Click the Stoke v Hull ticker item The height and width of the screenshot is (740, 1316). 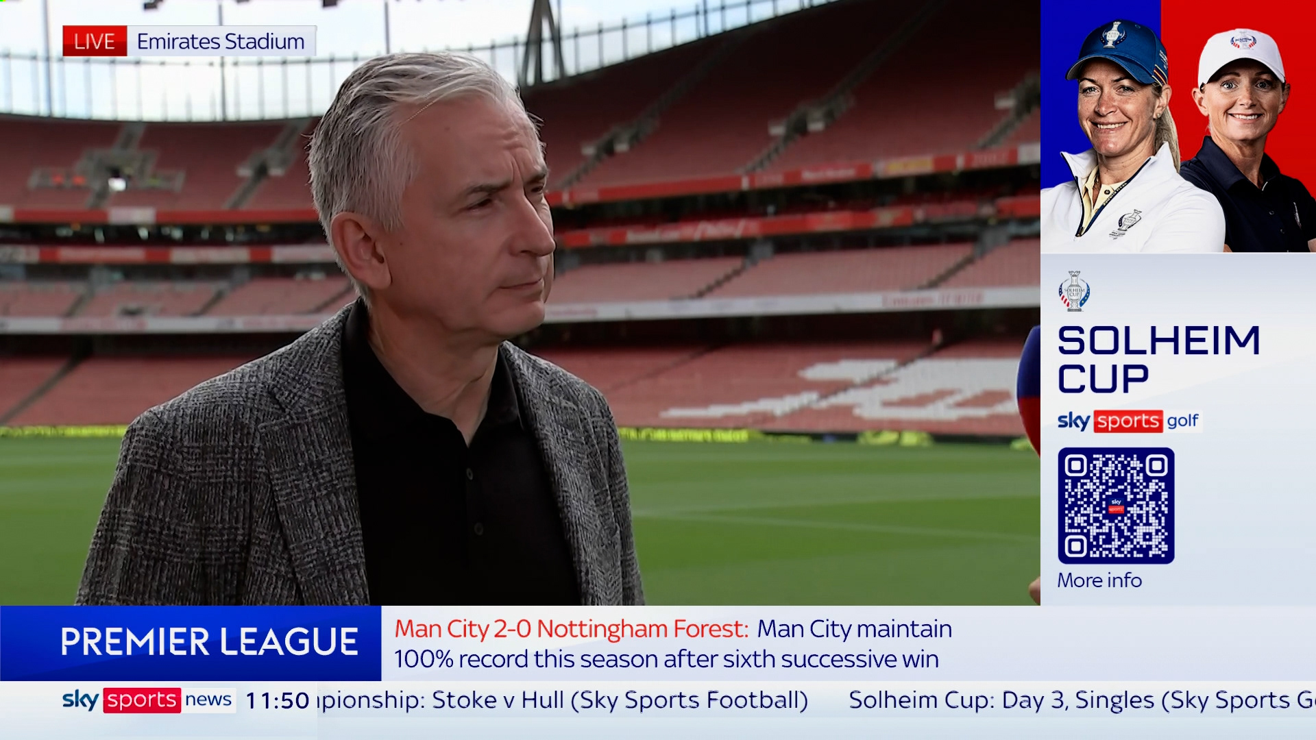click(x=563, y=700)
